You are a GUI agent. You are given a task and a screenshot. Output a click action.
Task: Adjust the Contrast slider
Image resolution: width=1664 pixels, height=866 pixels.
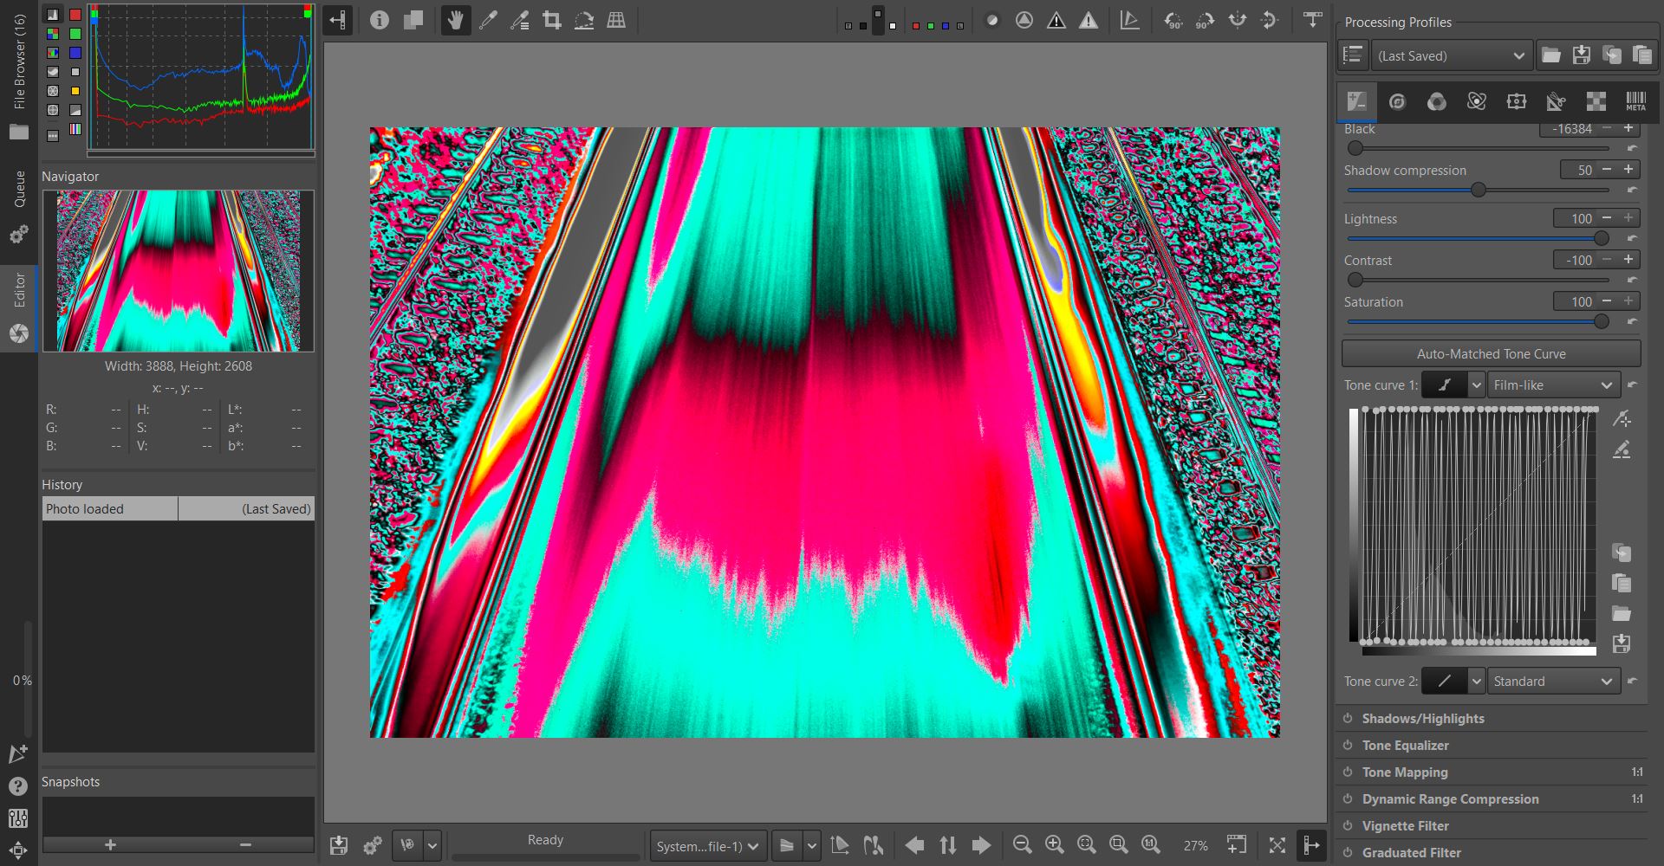point(1479,280)
